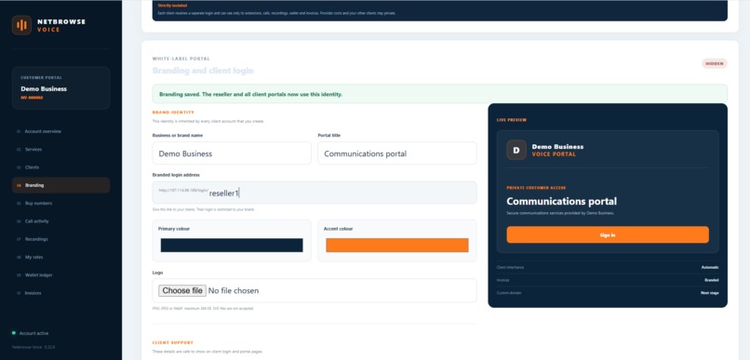This screenshot has height=360, width=750.
Task: Go to Invoices in the sidebar
Action: click(60, 293)
